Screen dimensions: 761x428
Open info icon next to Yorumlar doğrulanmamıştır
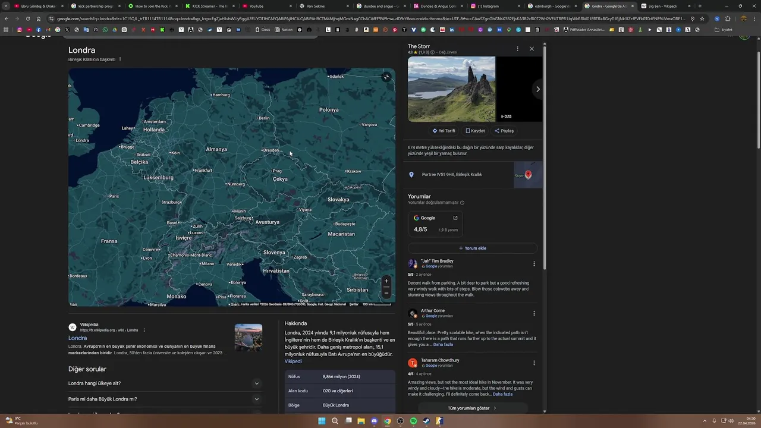point(462,203)
